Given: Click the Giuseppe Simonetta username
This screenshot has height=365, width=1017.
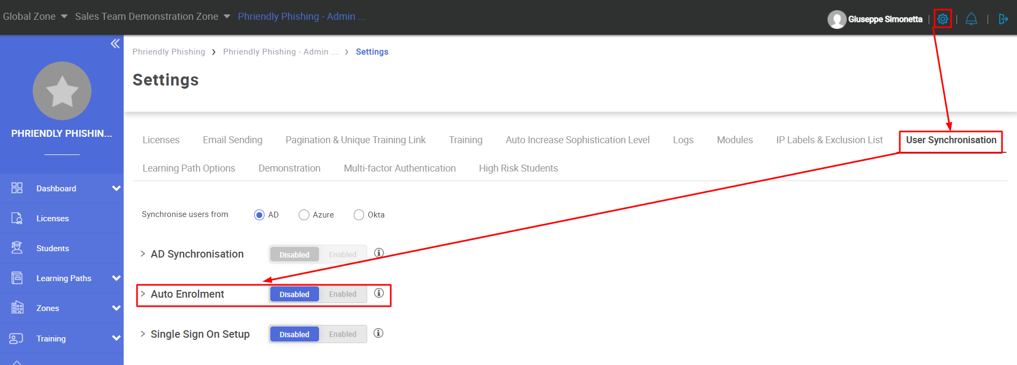Looking at the screenshot, I should [885, 19].
